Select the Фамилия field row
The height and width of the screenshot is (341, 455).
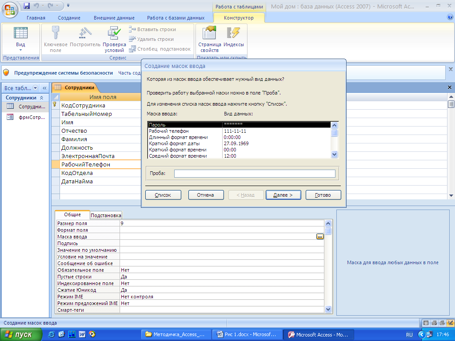click(100, 139)
